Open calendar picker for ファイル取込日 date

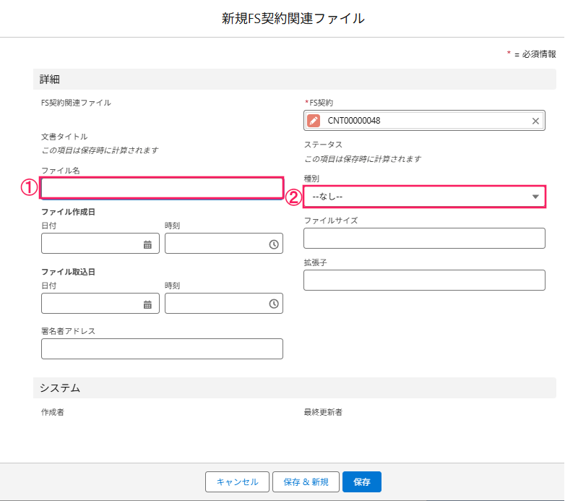147,304
